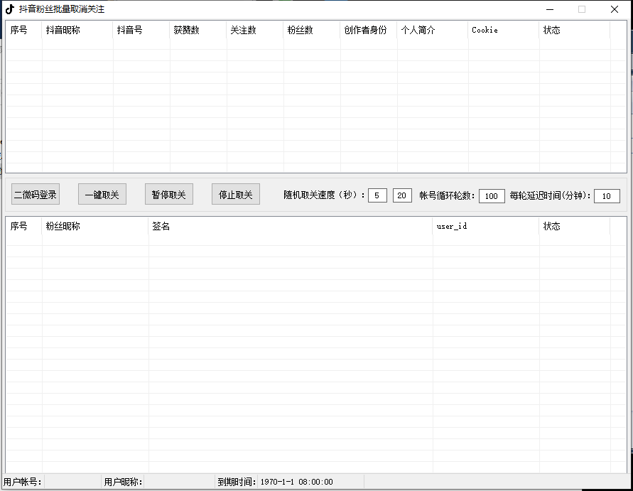Stop unfollowing with 停止取关 button
Viewport: 633px width, 491px height.
click(x=236, y=194)
